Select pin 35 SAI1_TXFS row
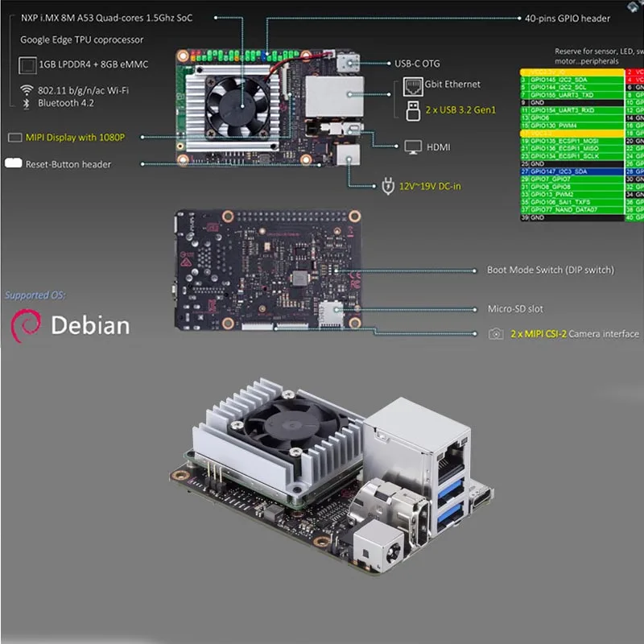644x644 pixels. pyautogui.click(x=572, y=202)
